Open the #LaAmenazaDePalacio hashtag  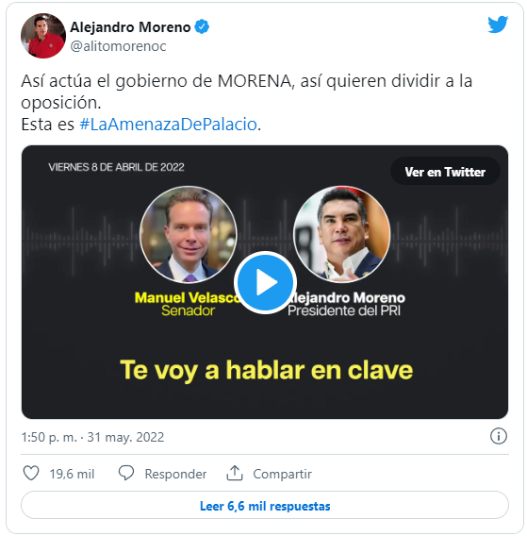[168, 124]
